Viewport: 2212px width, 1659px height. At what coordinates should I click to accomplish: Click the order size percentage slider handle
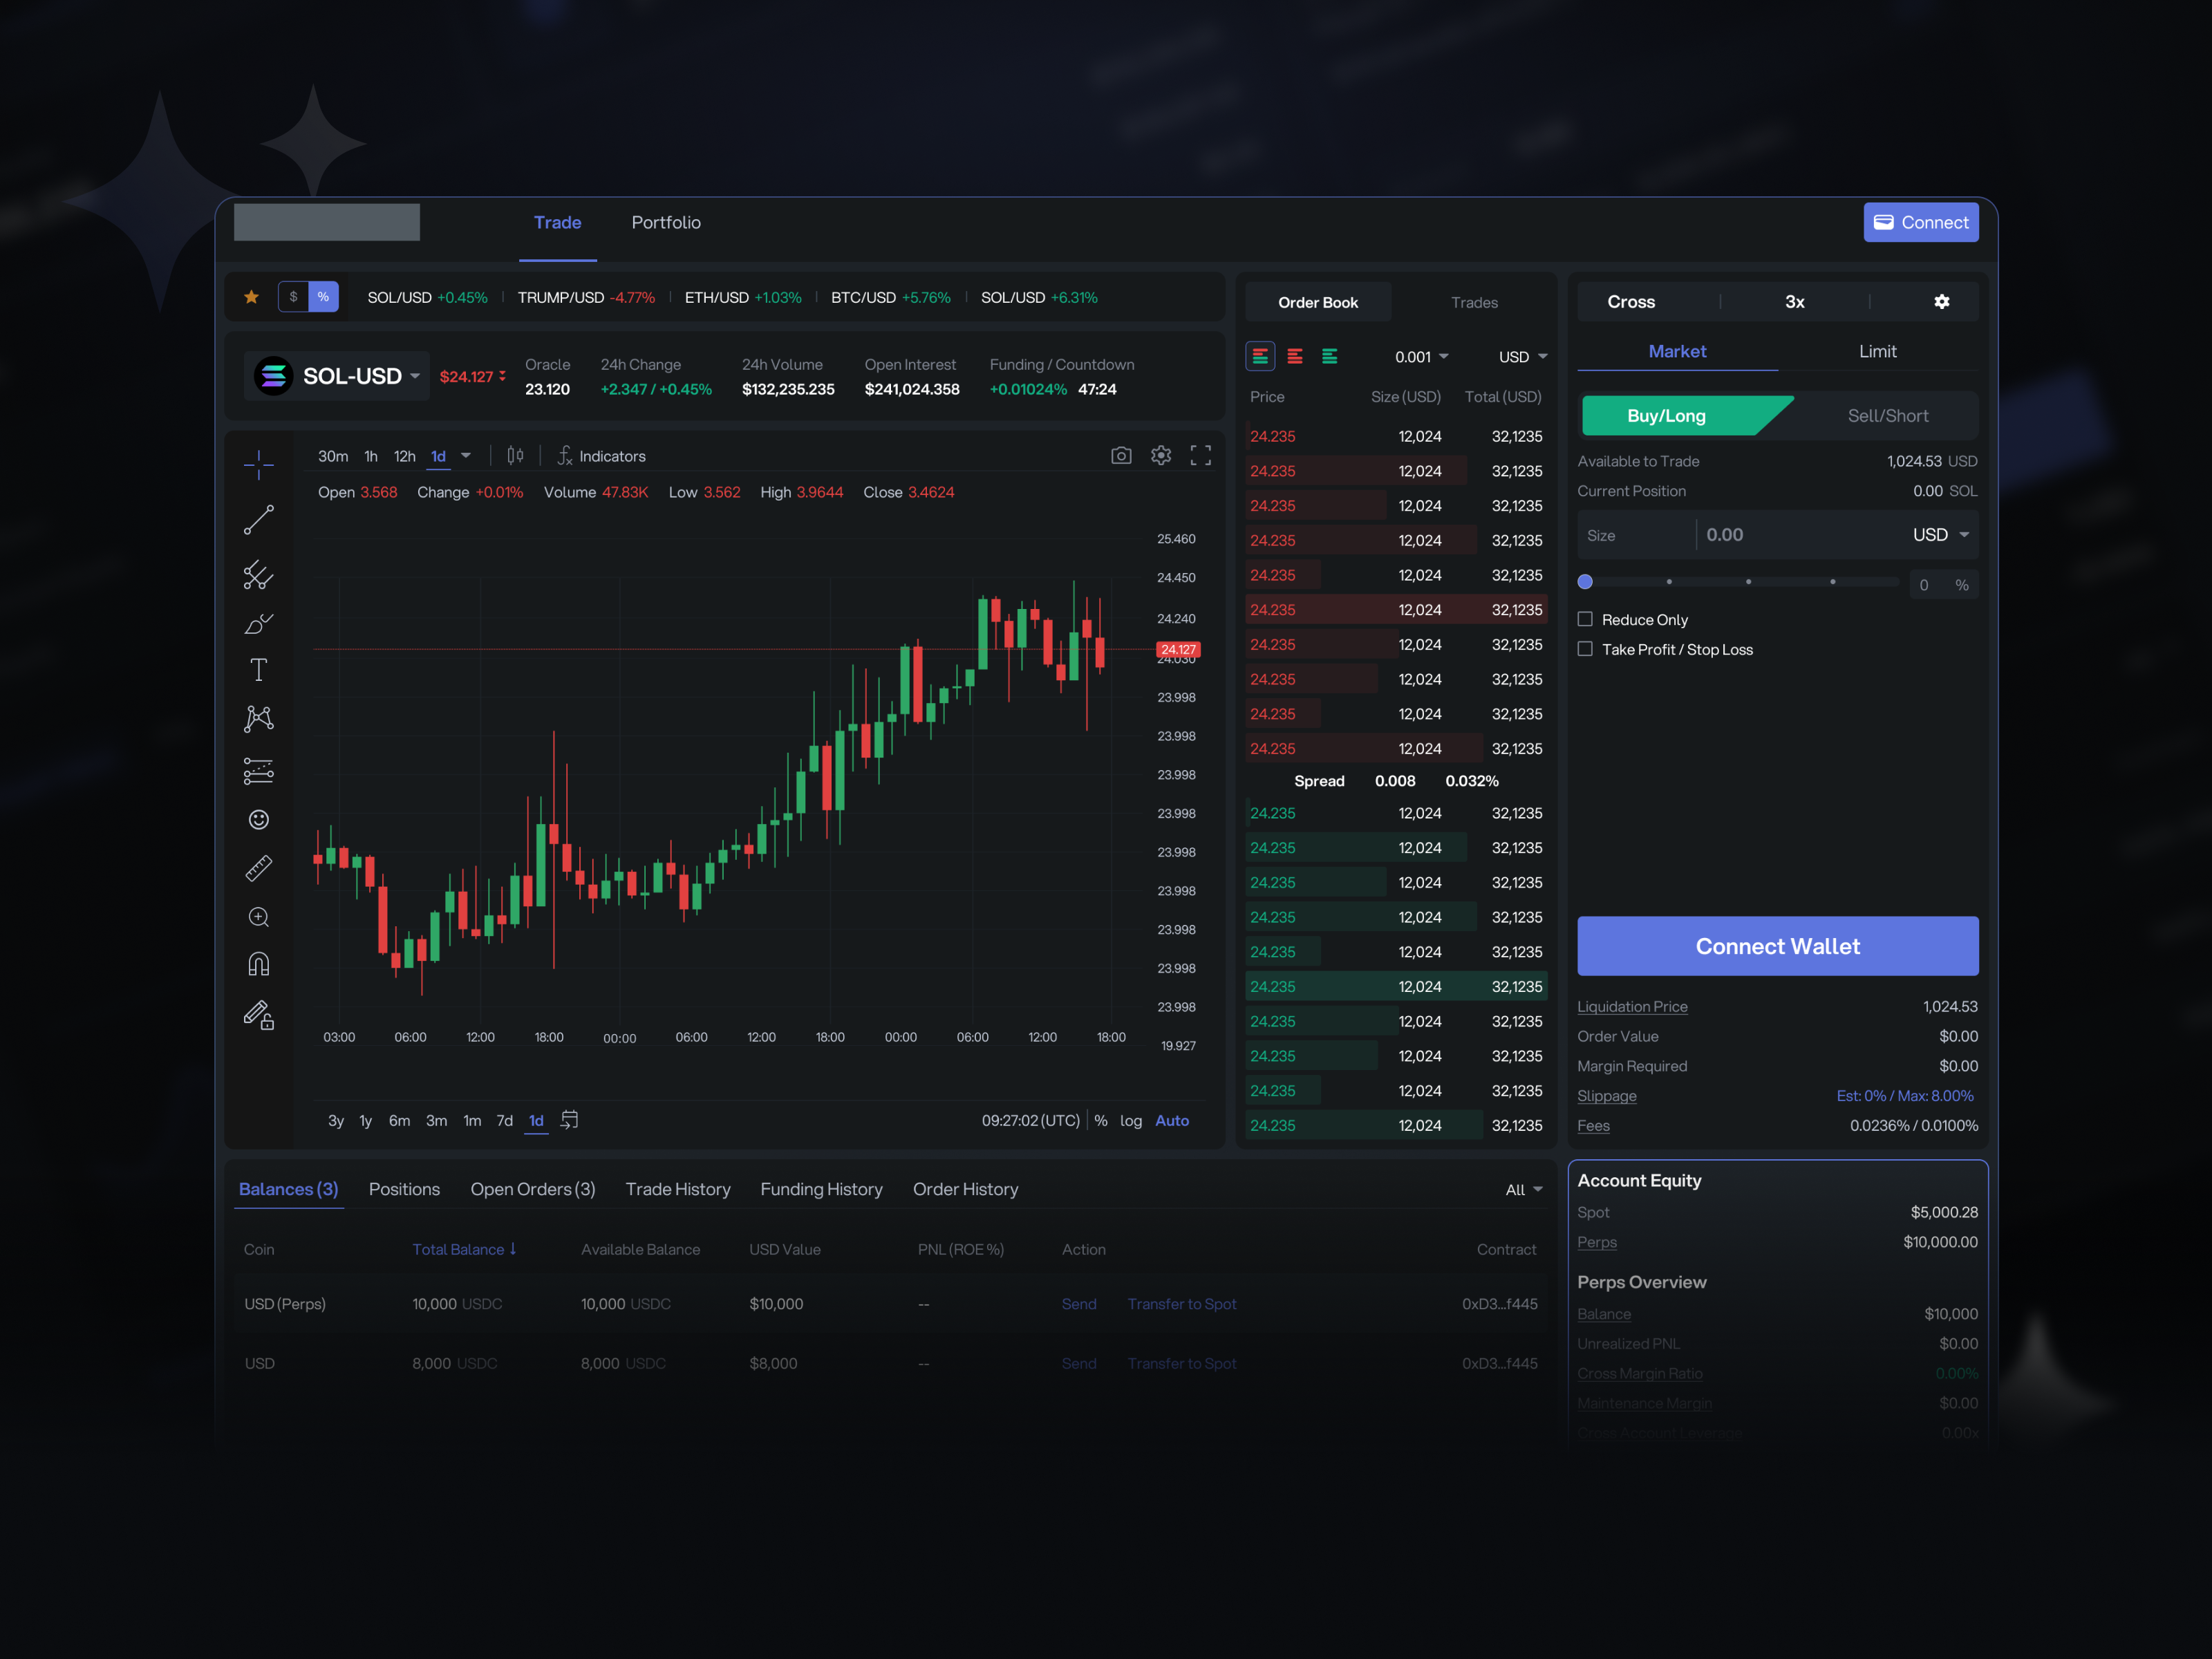coord(1585,582)
